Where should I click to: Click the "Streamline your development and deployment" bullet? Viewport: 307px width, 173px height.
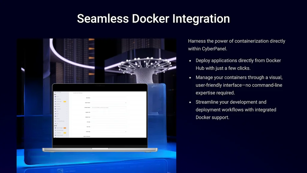click(x=236, y=110)
